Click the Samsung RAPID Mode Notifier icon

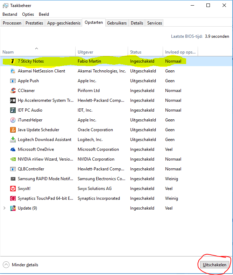coord(13,179)
